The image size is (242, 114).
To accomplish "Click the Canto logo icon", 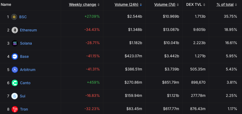I will click(x=15, y=83).
